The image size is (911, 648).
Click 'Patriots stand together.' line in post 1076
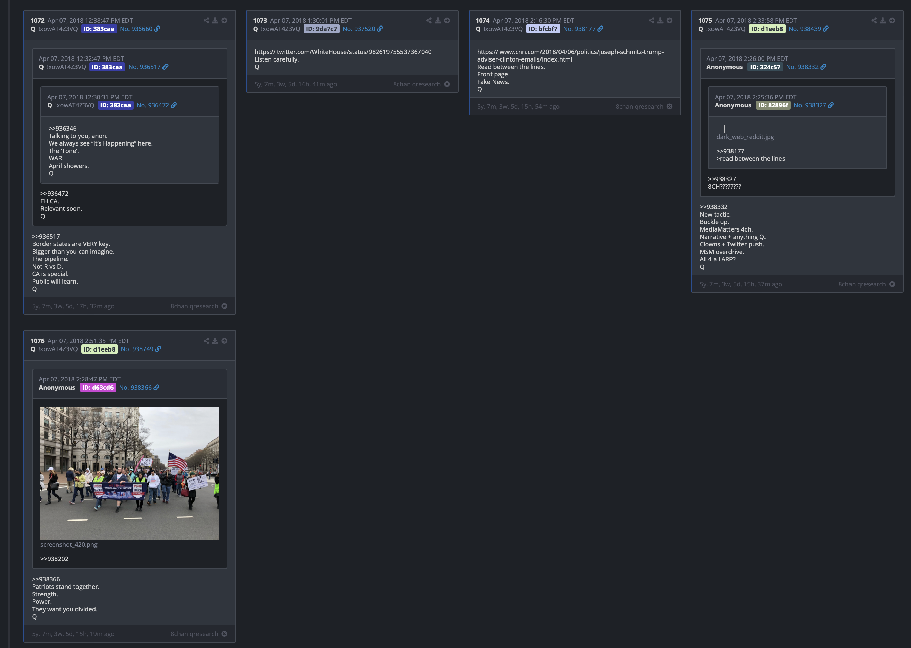[65, 586]
